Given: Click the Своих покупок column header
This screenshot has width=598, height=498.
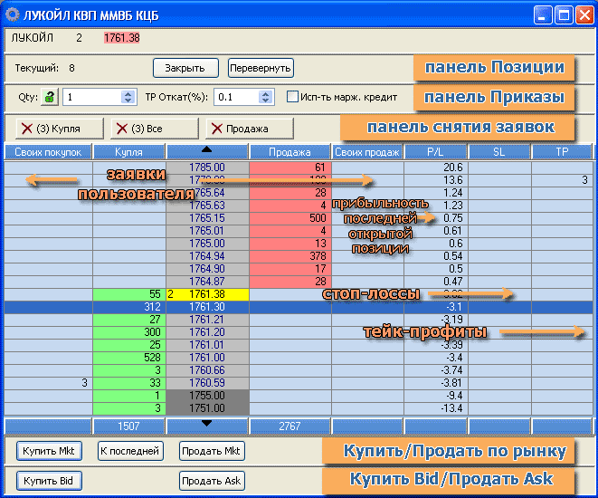Looking at the screenshot, I should 48,152.
